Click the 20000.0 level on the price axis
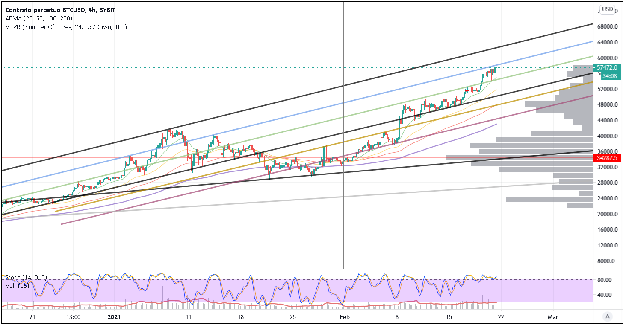Image resolution: width=623 pixels, height=325 pixels. click(607, 214)
